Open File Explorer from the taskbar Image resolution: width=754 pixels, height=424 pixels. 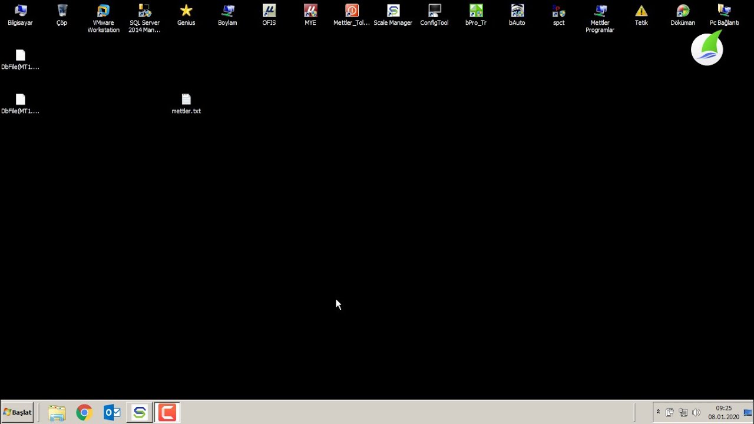[57, 413]
